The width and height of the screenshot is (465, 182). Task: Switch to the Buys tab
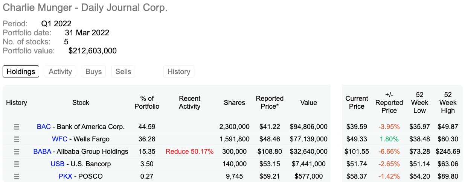tap(94, 71)
